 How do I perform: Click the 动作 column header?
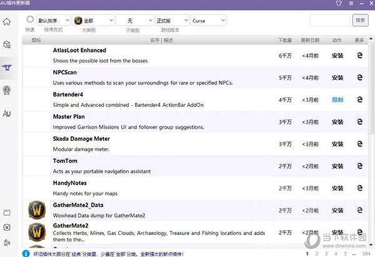point(337,40)
